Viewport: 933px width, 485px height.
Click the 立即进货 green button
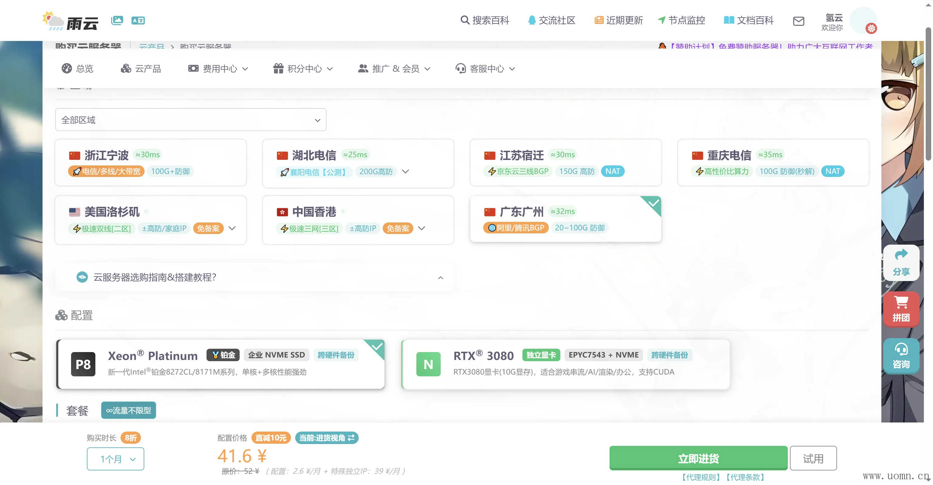pyautogui.click(x=698, y=458)
